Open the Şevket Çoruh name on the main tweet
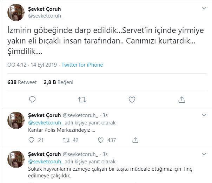 coord(45,9)
